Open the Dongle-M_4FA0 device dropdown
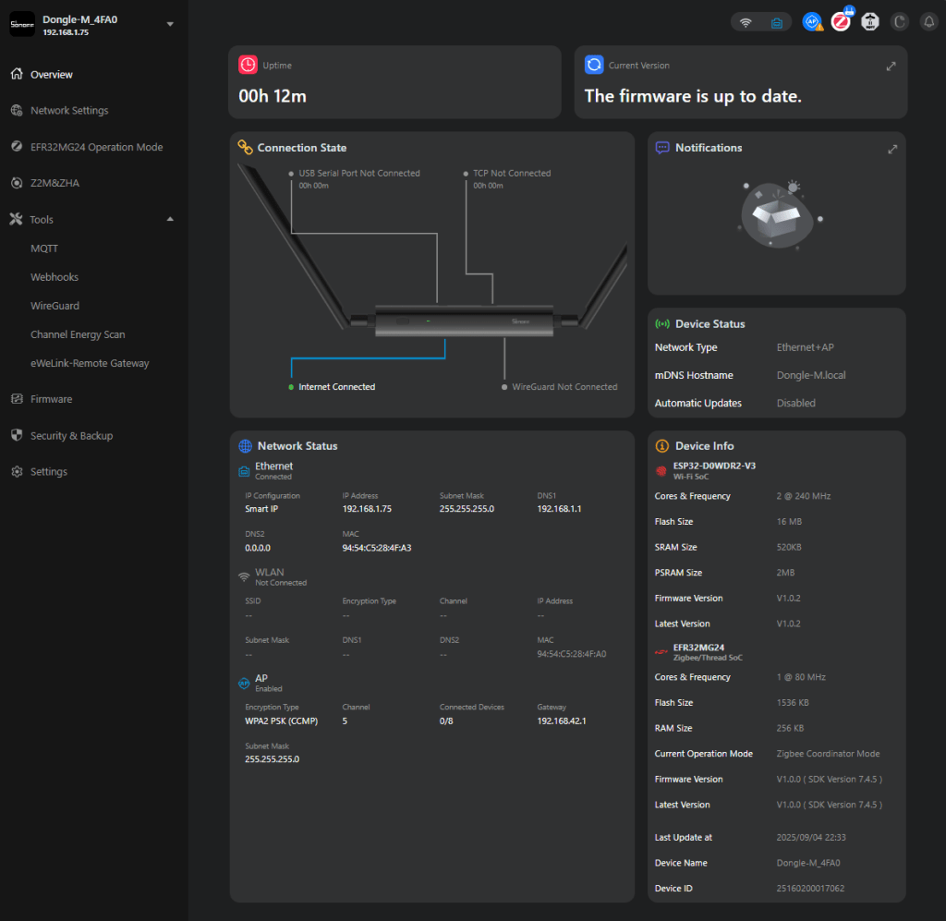The width and height of the screenshot is (946, 921). [x=170, y=25]
